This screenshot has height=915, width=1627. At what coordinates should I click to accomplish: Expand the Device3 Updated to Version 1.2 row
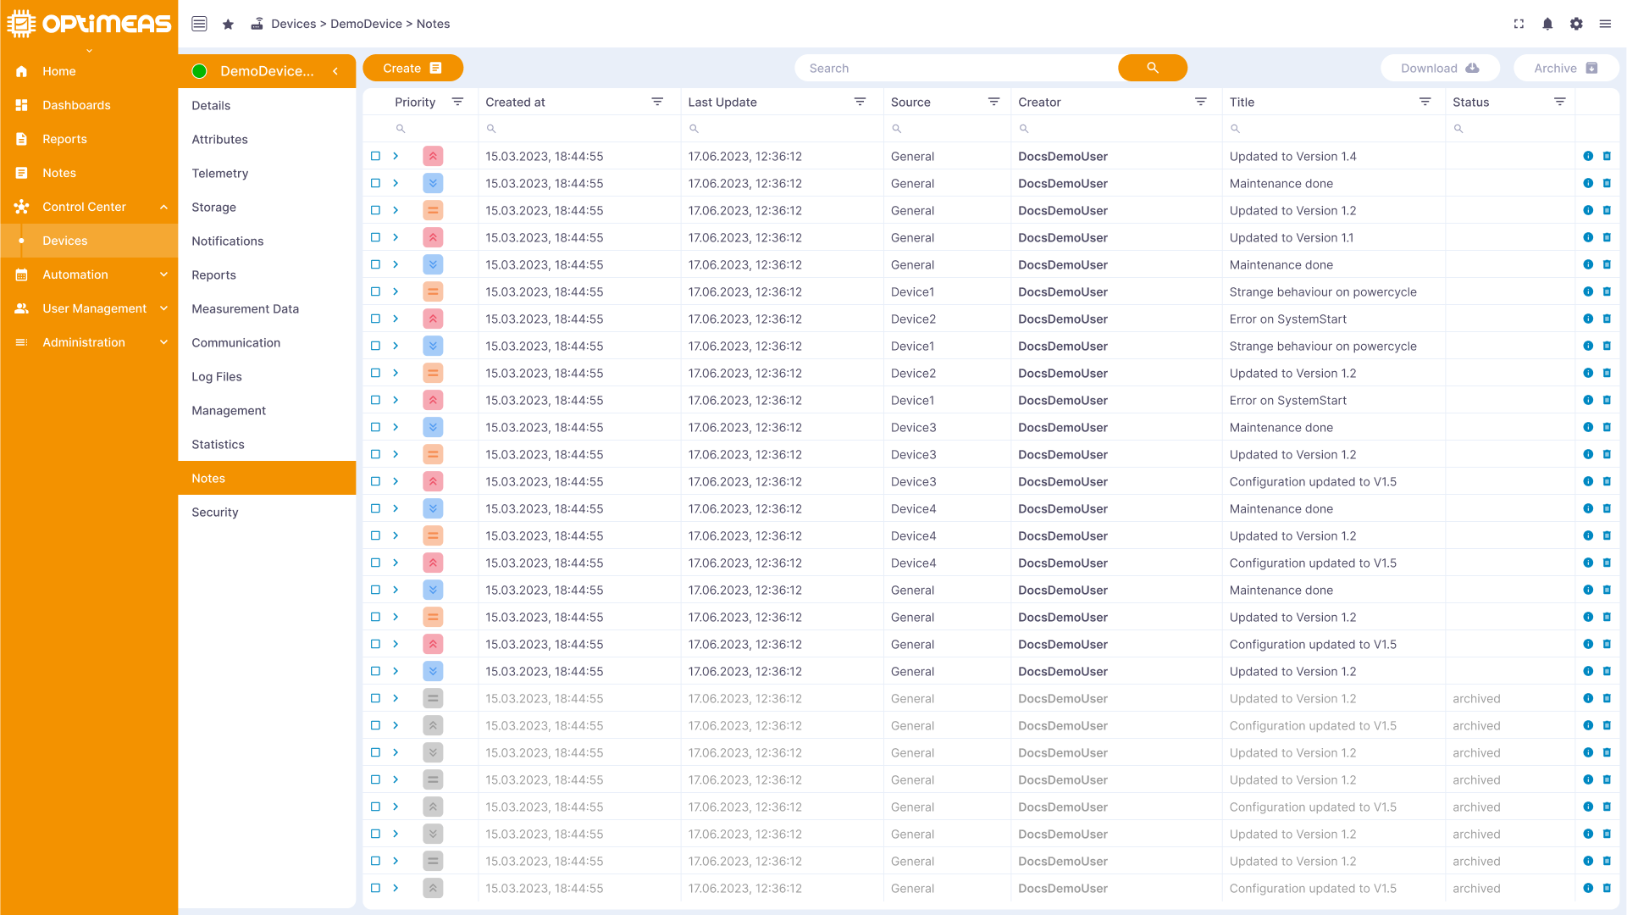pyautogui.click(x=396, y=454)
